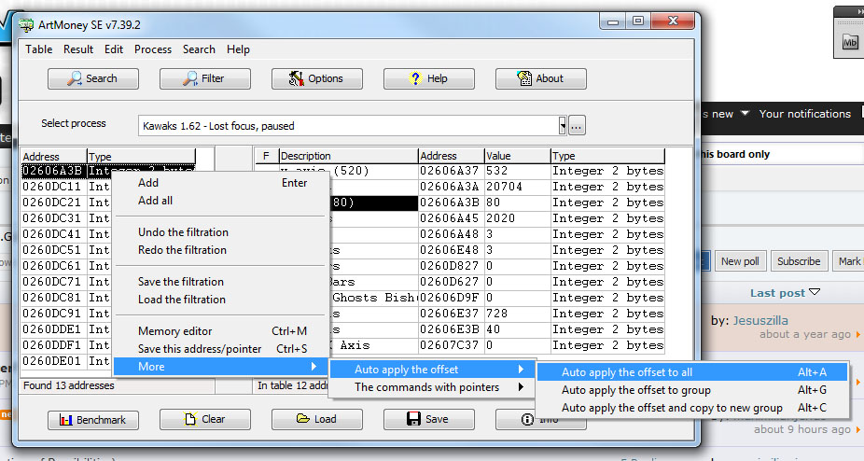864x461 pixels.
Task: Select address 0260DE01 in results list
Action: [52, 361]
